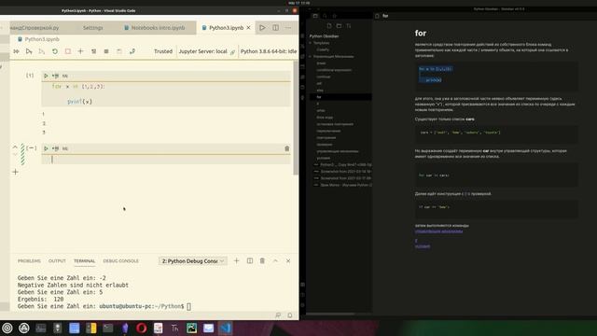Run the file using editor title play icon
Screen dimensions: 597x336
(x=262, y=27)
